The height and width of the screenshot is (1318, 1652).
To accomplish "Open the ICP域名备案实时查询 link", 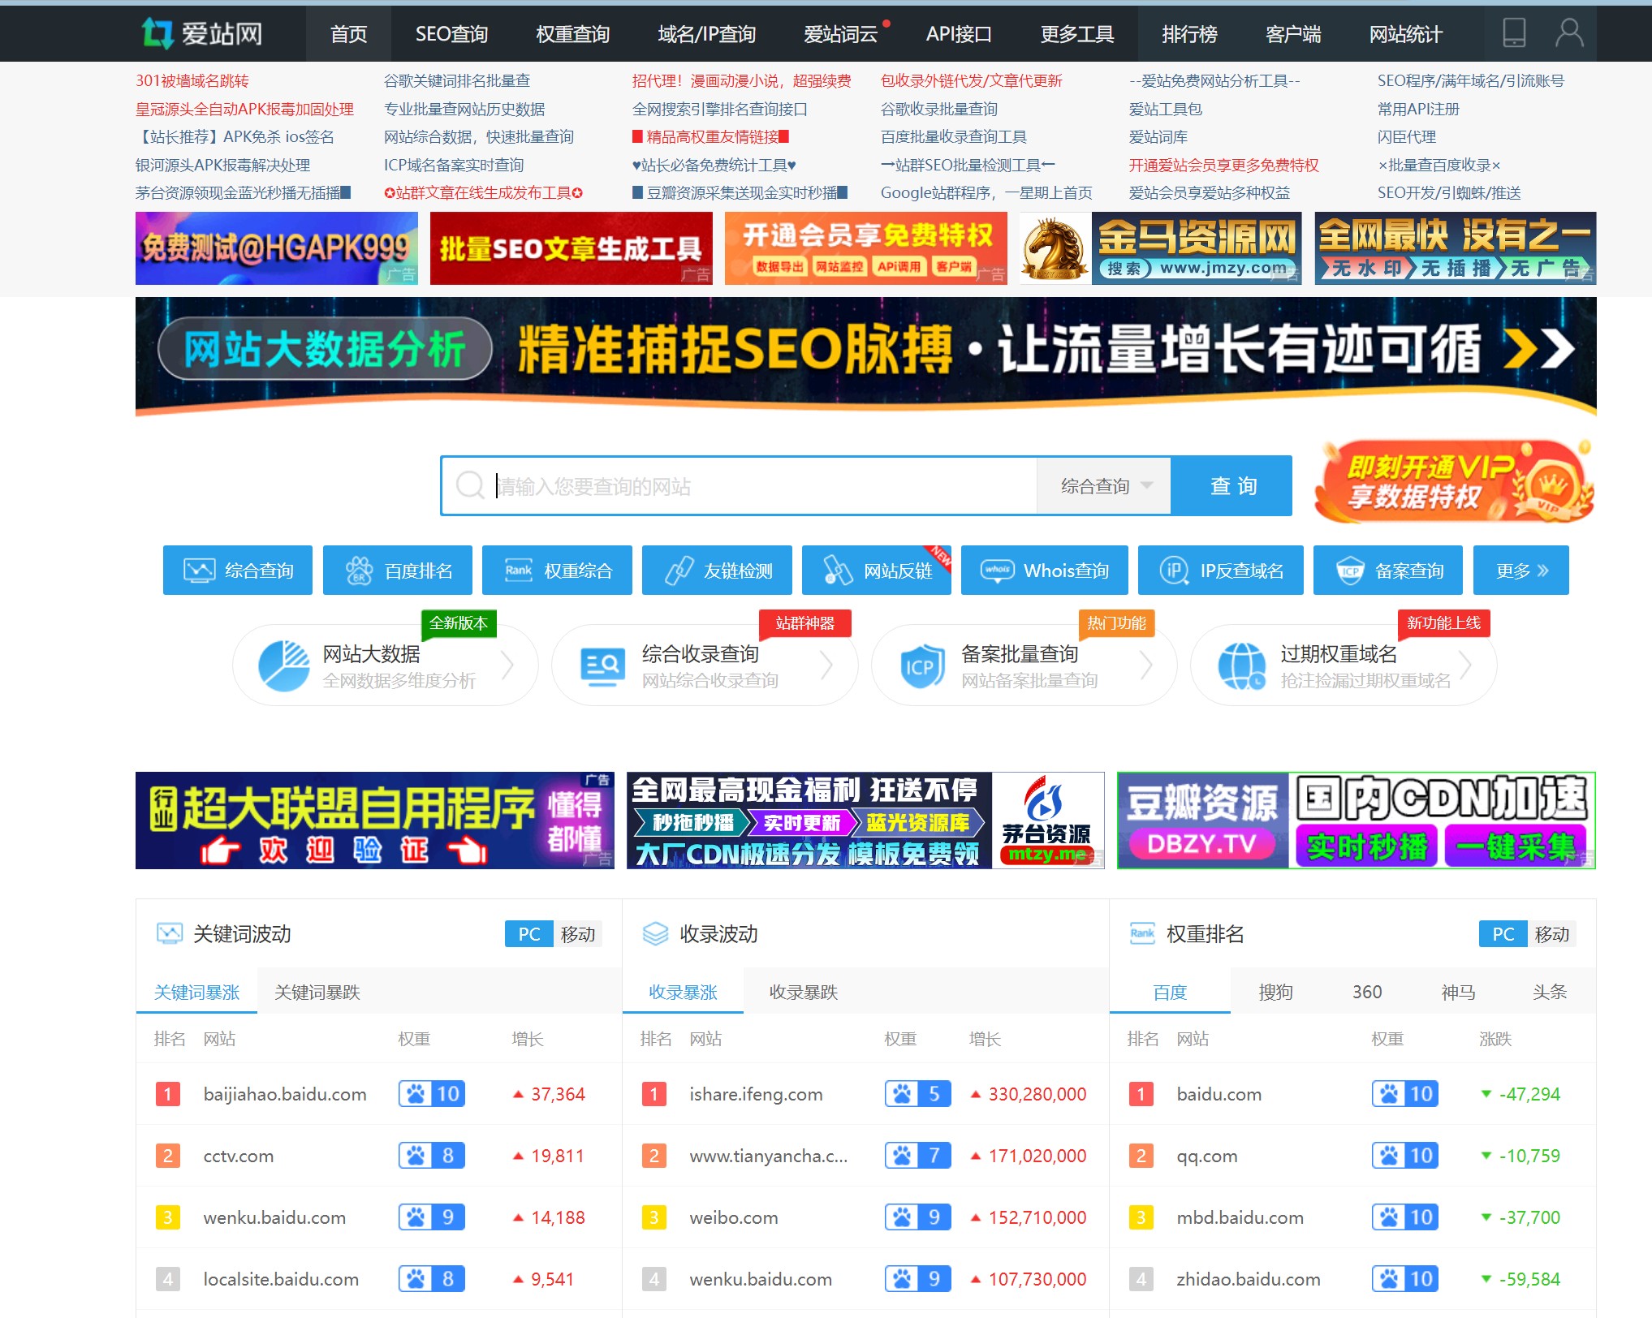I will pyautogui.click(x=454, y=165).
